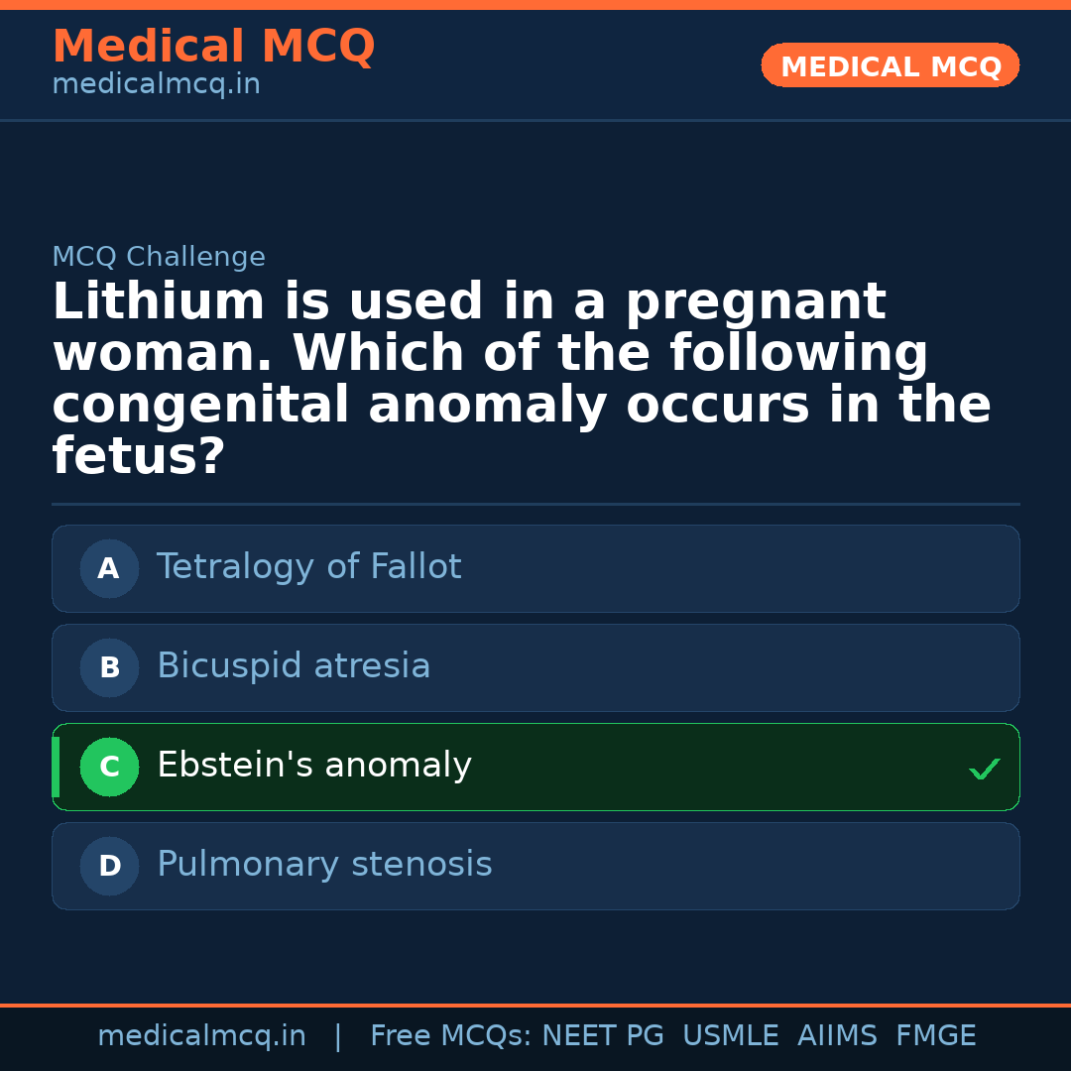This screenshot has height=1071, width=1071.
Task: Pick Pulmonary stenosis option
Action: [x=324, y=865]
